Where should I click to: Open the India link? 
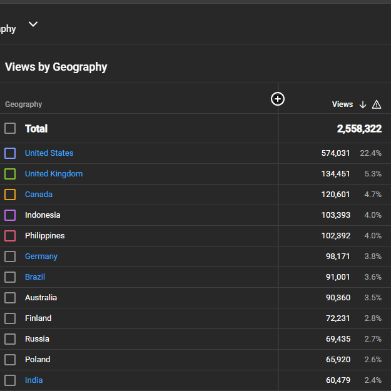pos(34,380)
